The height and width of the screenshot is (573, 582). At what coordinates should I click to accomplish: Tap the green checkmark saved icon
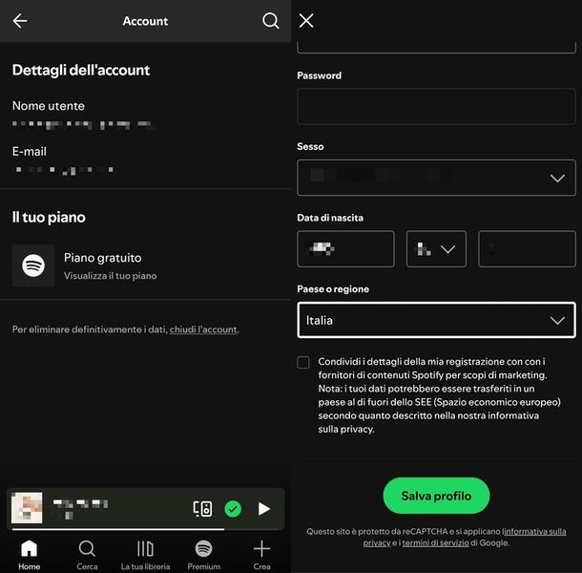point(233,509)
